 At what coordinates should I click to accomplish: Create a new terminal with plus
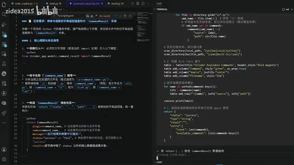292,9
